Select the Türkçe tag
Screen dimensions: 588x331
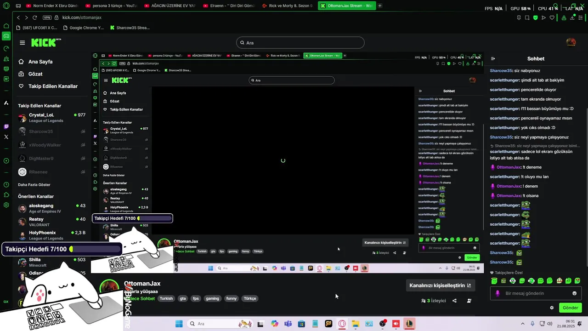point(250,298)
